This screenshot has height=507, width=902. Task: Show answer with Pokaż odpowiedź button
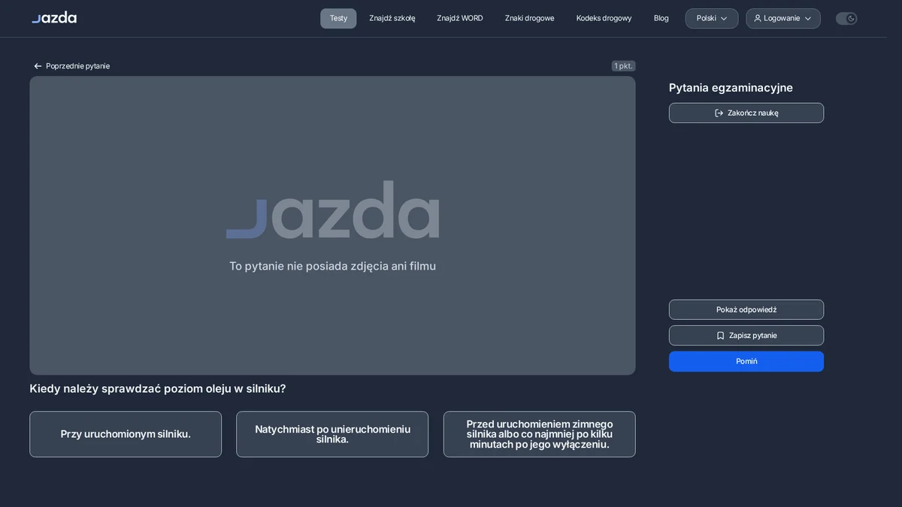point(746,309)
